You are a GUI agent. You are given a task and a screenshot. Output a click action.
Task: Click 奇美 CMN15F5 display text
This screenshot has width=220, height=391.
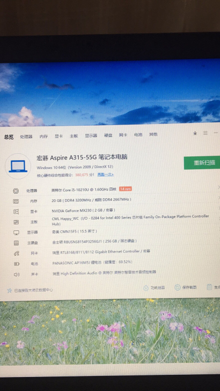[x=75, y=231]
